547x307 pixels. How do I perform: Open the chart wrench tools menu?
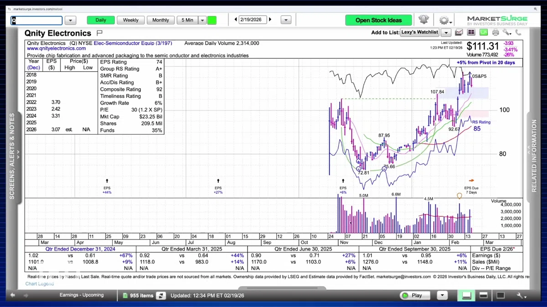pos(506,32)
